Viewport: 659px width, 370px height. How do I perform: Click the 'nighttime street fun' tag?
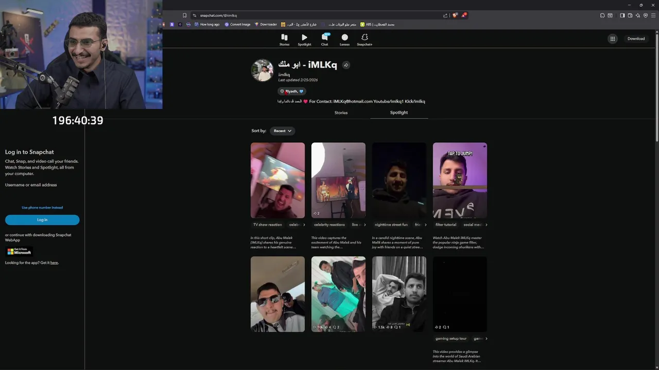[391, 225]
